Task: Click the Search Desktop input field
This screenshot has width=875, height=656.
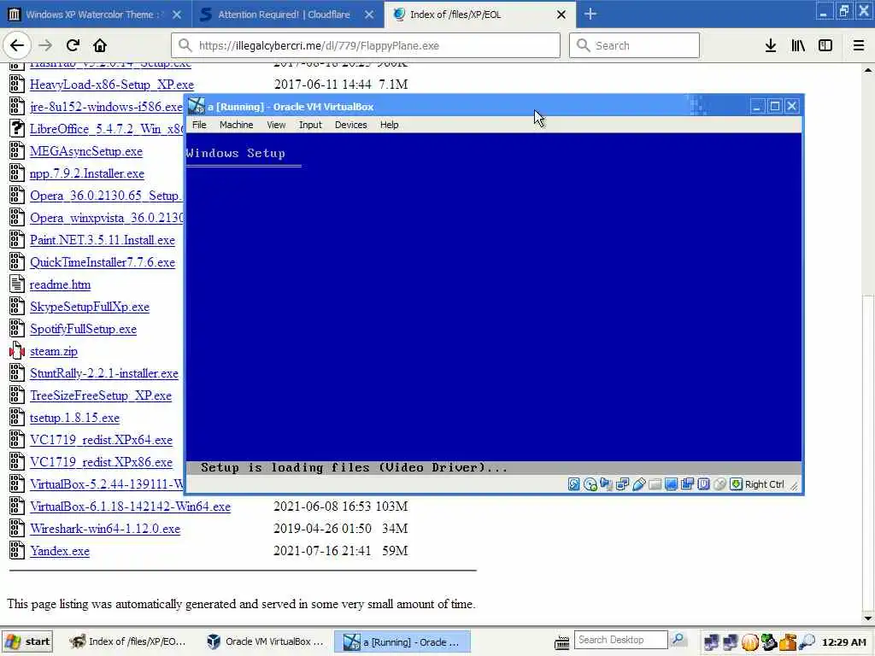Action: pos(620,640)
